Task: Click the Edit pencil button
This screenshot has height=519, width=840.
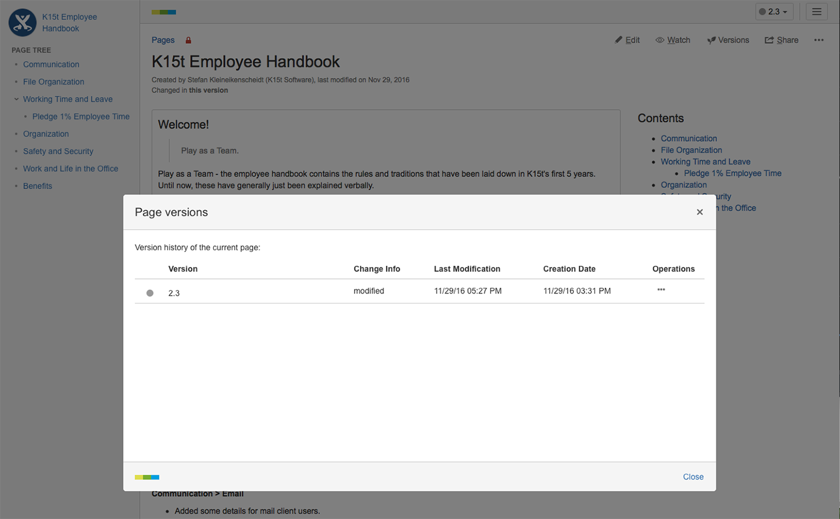Action: pos(628,40)
